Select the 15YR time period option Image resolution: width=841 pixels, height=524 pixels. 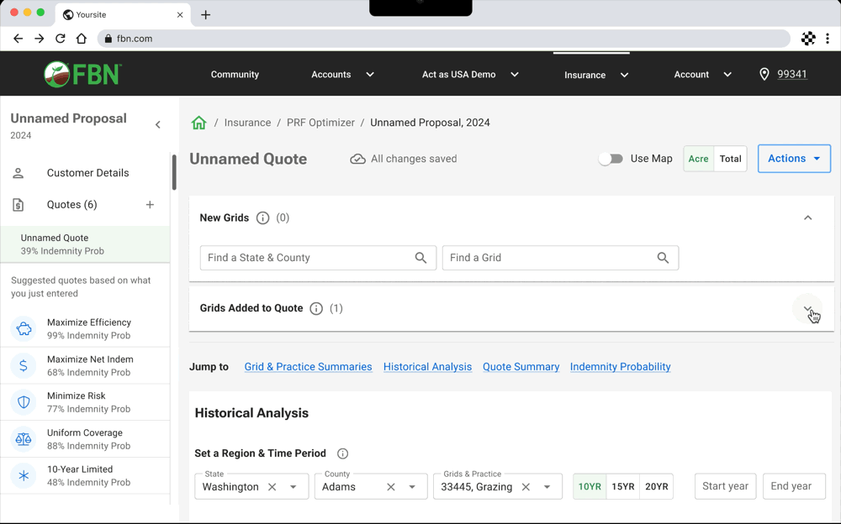tap(622, 486)
